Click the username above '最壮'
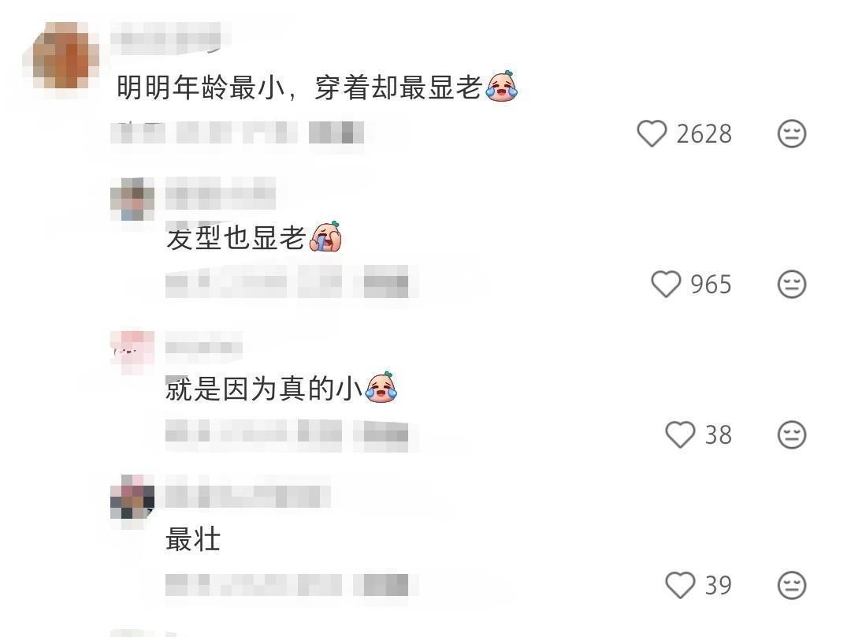The height and width of the screenshot is (637, 851). [x=247, y=495]
